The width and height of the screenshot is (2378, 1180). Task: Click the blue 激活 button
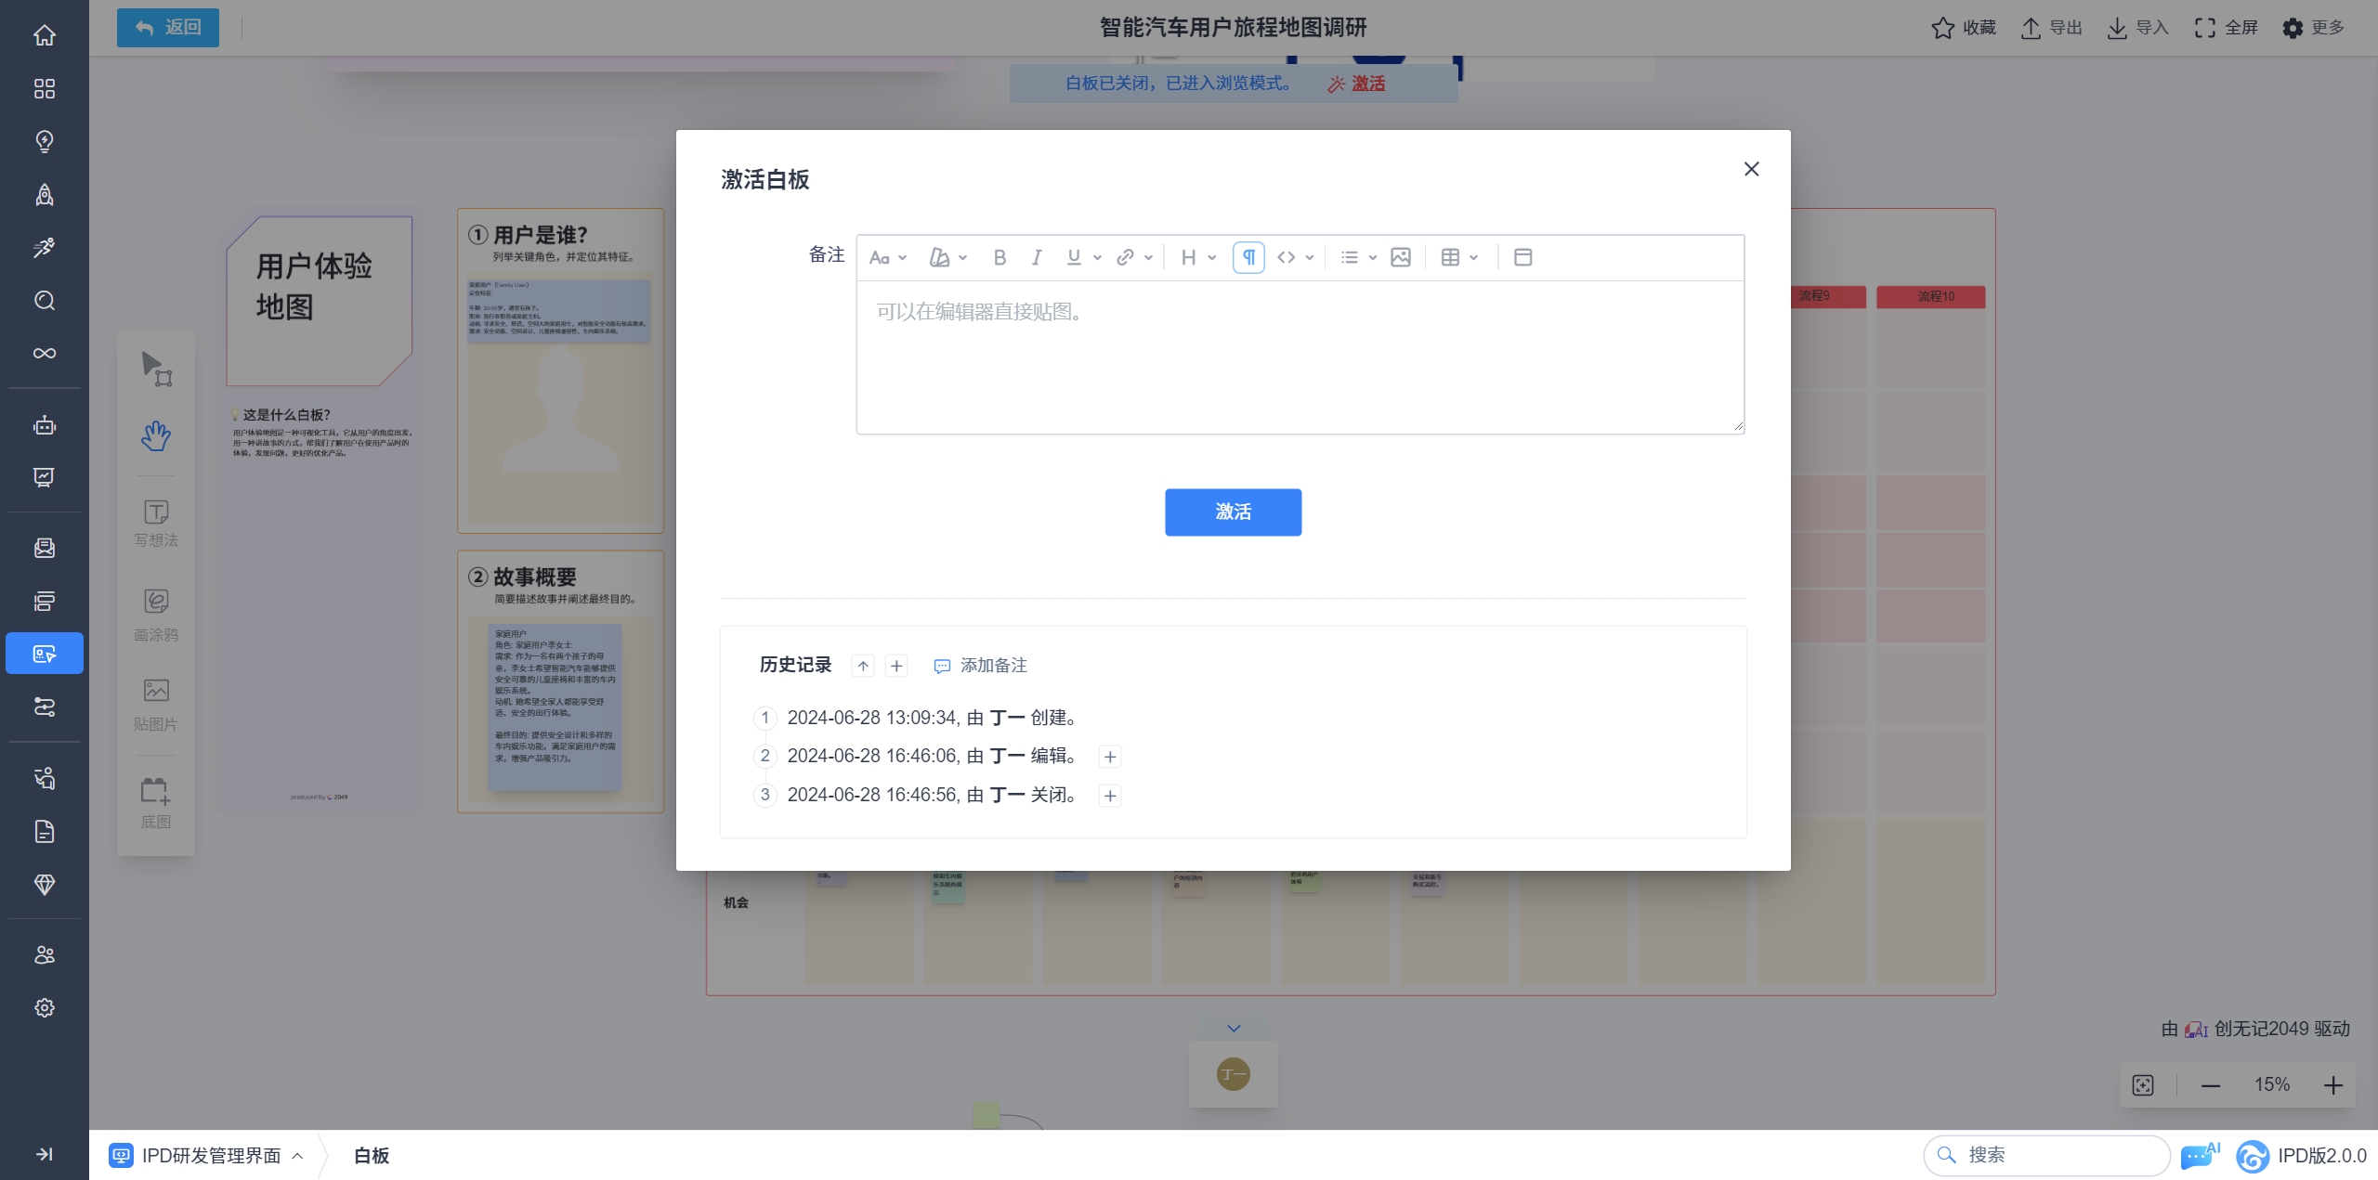click(x=1233, y=512)
